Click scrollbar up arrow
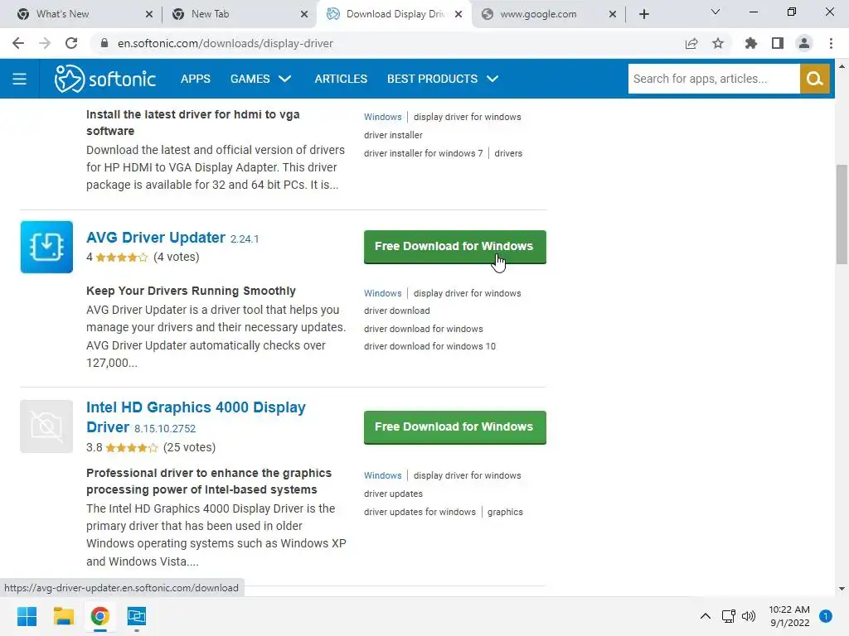Viewport: 849px width, 636px height. point(842,66)
